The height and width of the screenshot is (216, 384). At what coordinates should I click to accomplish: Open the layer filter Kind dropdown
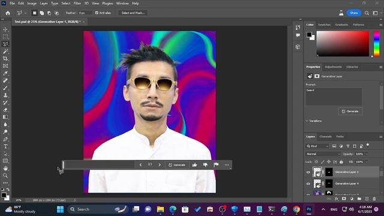pyautogui.click(x=317, y=146)
